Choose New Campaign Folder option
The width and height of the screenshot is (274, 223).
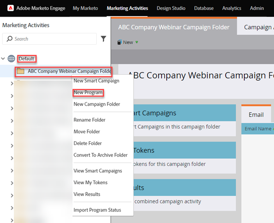tap(96, 104)
